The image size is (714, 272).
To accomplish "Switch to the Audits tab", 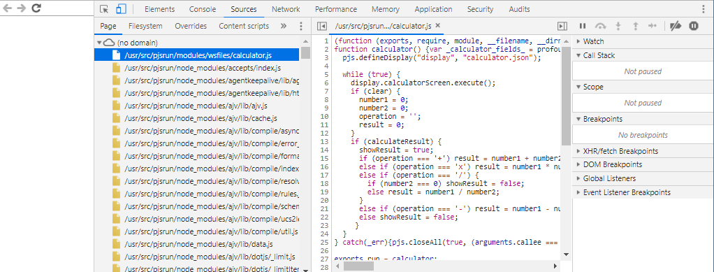I will point(519,9).
